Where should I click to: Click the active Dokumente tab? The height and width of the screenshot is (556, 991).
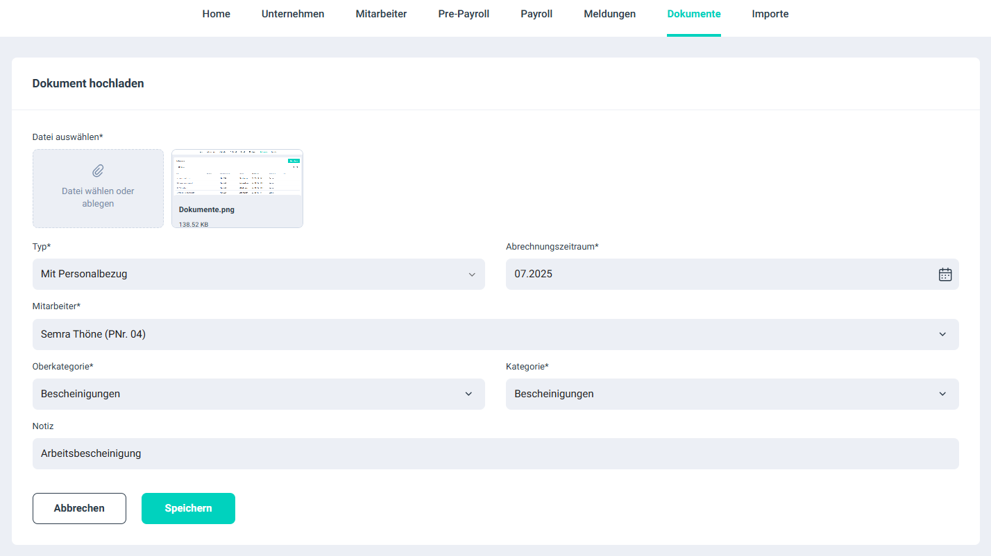tap(693, 14)
